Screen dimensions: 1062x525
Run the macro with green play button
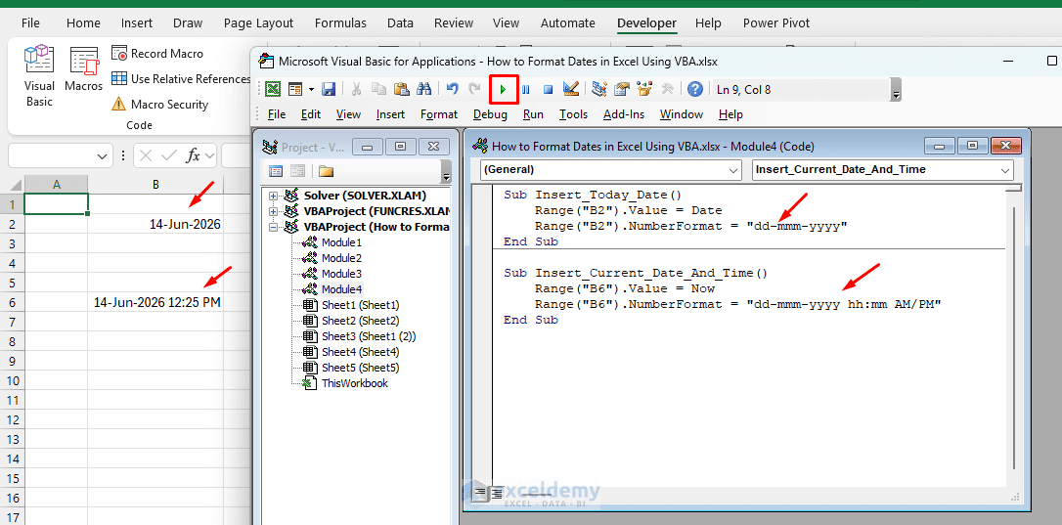pos(504,89)
